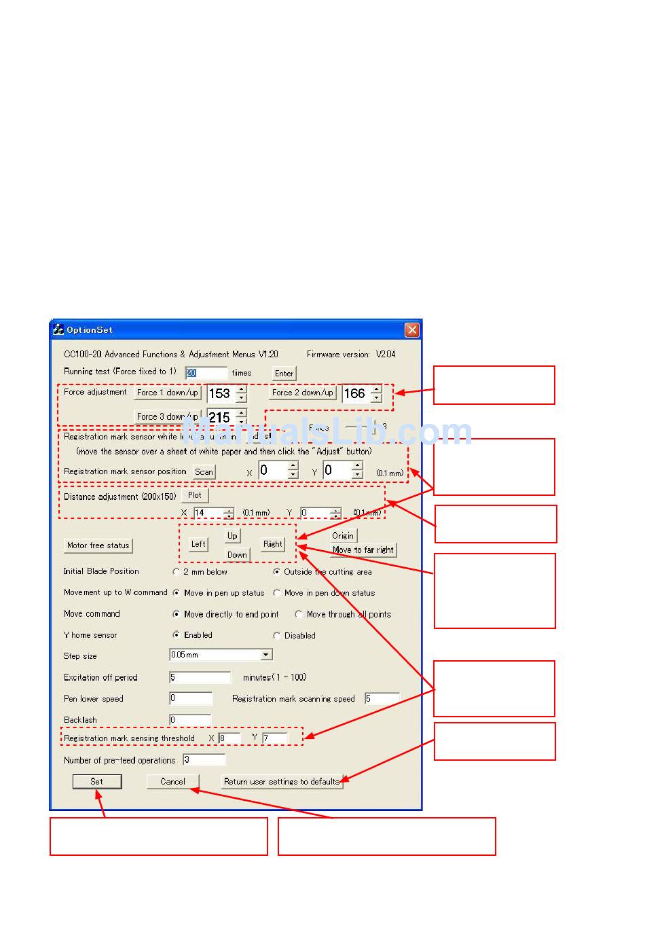Increase registration mark sensor position Y value
645x936 pixels.
[358, 466]
